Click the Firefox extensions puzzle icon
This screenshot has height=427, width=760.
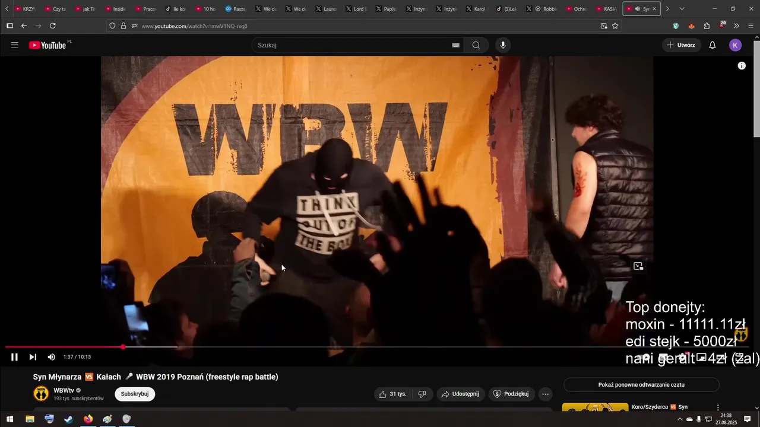click(x=707, y=26)
